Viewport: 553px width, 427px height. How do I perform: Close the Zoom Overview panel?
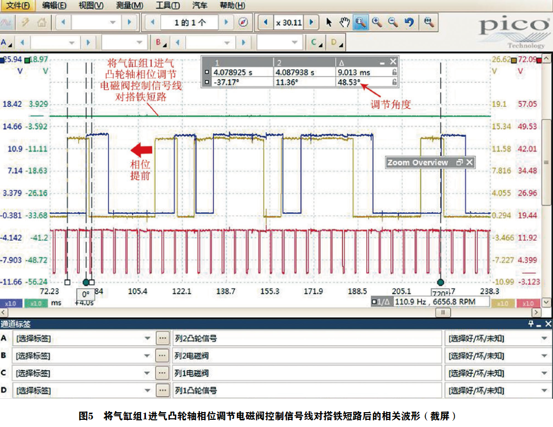point(470,162)
